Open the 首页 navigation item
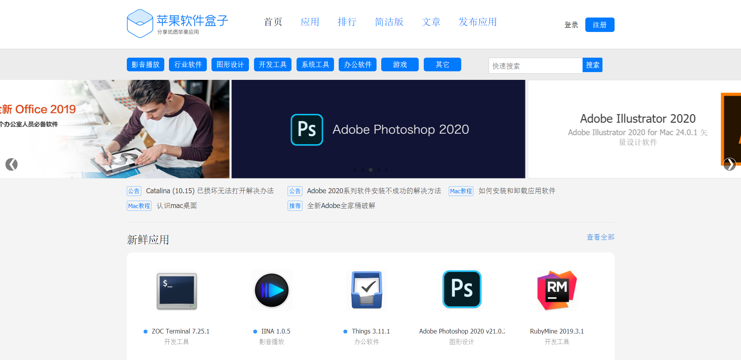Screen dimensions: 741x360 [x=273, y=22]
